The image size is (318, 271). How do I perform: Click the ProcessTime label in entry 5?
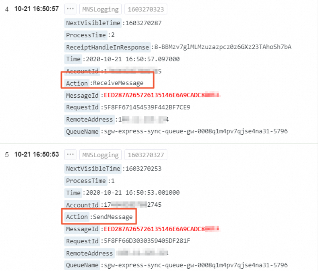pos(86,181)
